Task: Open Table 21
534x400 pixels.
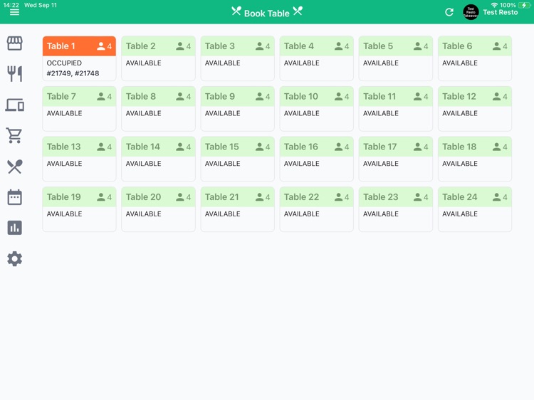Action: click(x=237, y=209)
